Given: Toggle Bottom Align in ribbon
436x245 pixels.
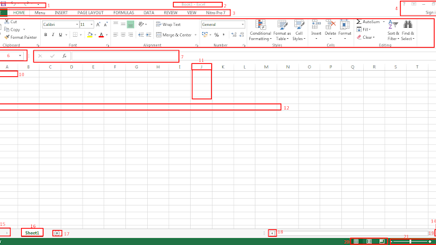Looking at the screenshot, I should click(130, 24).
